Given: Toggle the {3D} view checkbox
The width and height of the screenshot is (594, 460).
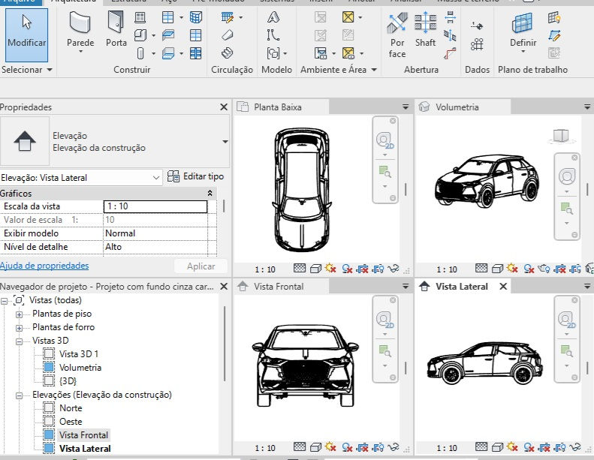Looking at the screenshot, I should (49, 380).
